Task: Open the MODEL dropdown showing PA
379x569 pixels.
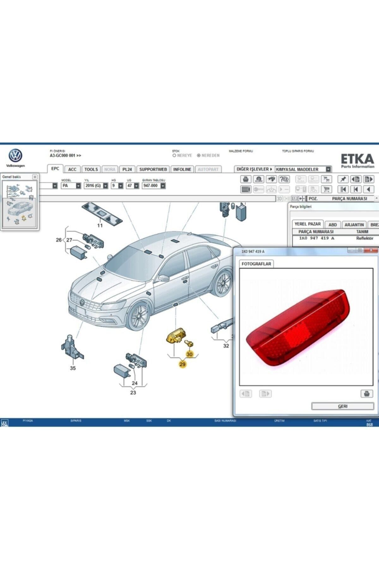Action: (71, 186)
